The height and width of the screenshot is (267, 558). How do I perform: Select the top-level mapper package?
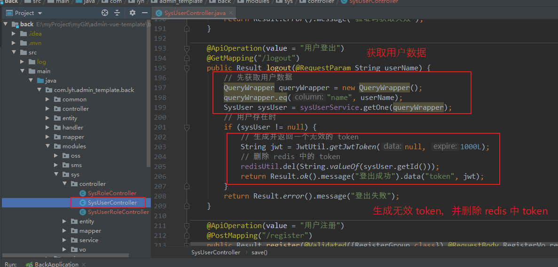(x=73, y=137)
